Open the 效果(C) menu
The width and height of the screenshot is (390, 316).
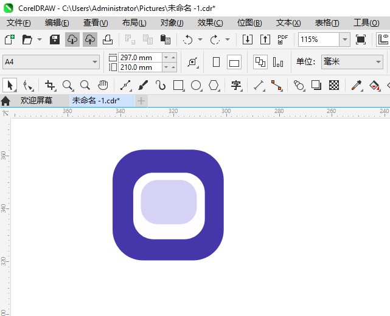[211, 23]
